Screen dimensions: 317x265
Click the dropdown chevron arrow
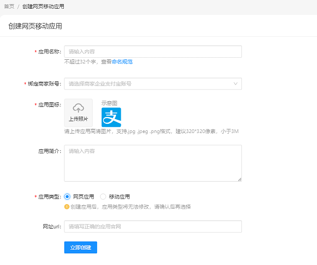[235, 83]
